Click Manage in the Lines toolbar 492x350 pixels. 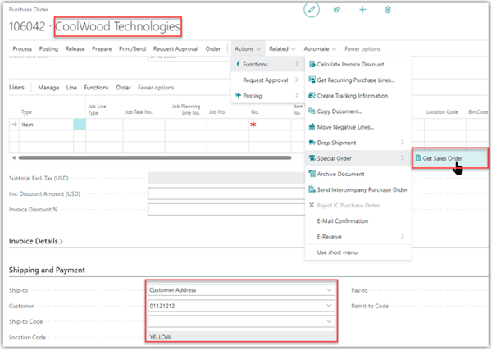[x=48, y=87]
